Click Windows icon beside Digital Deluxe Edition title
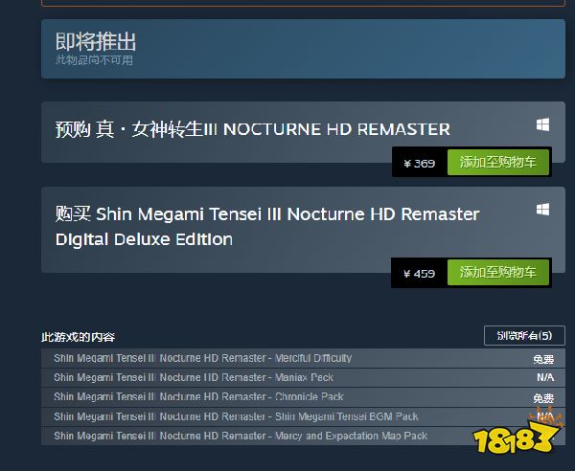575x471 pixels. (542, 210)
